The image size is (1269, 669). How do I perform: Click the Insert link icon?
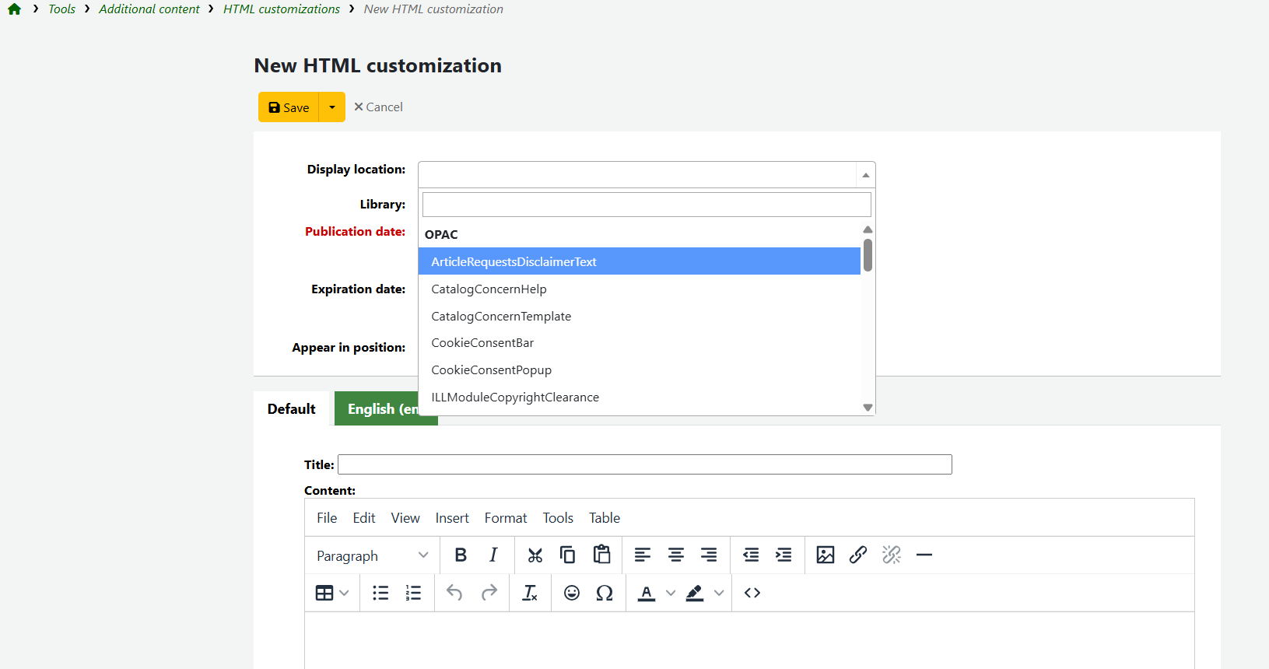(857, 555)
